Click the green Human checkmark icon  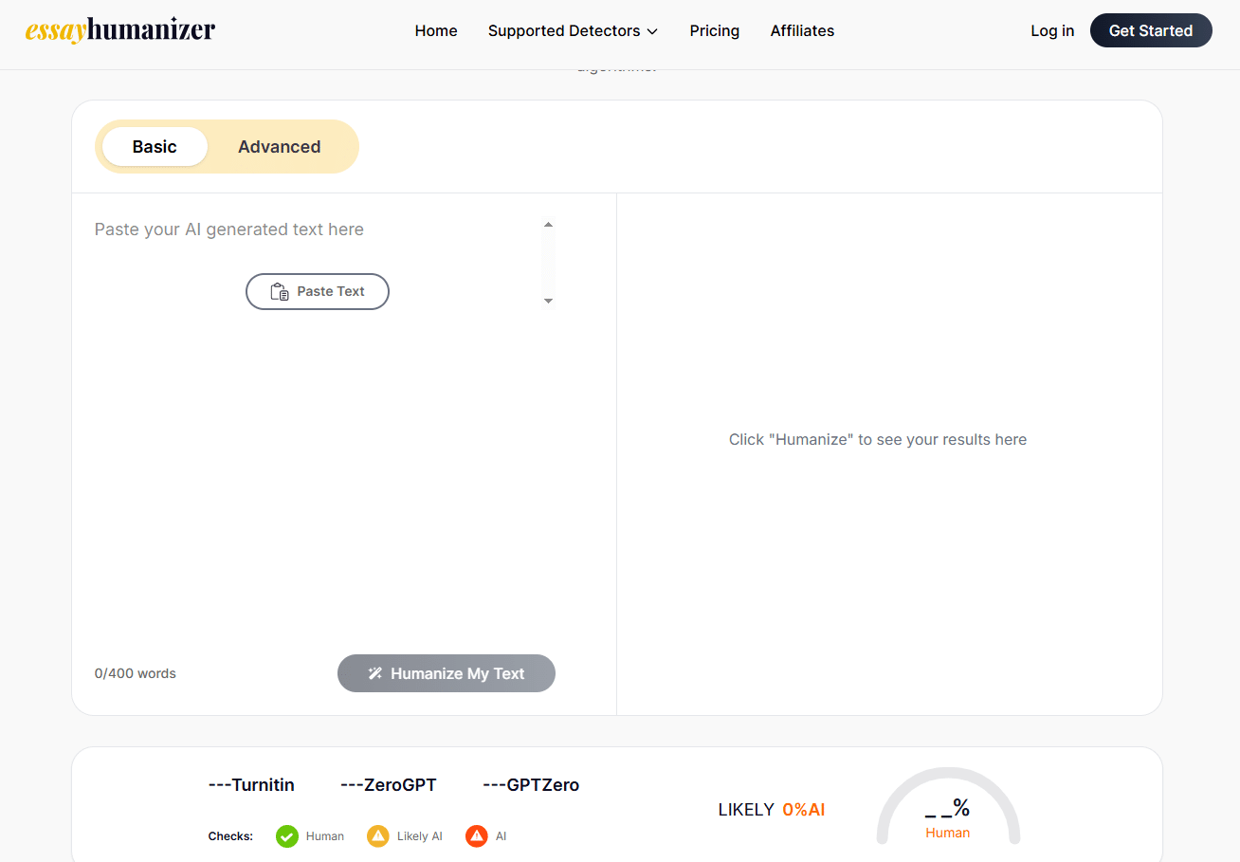(x=287, y=836)
